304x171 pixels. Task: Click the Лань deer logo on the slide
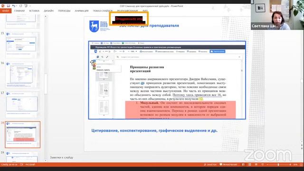[x=94, y=26]
